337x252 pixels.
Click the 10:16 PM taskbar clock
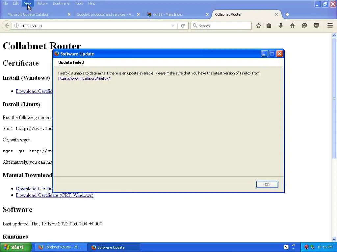pos(325,247)
